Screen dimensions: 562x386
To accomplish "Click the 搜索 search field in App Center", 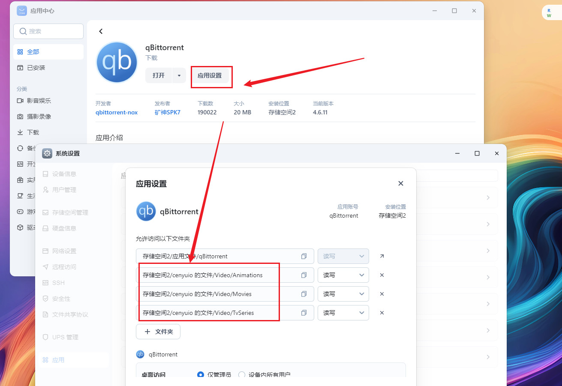I will coord(48,31).
